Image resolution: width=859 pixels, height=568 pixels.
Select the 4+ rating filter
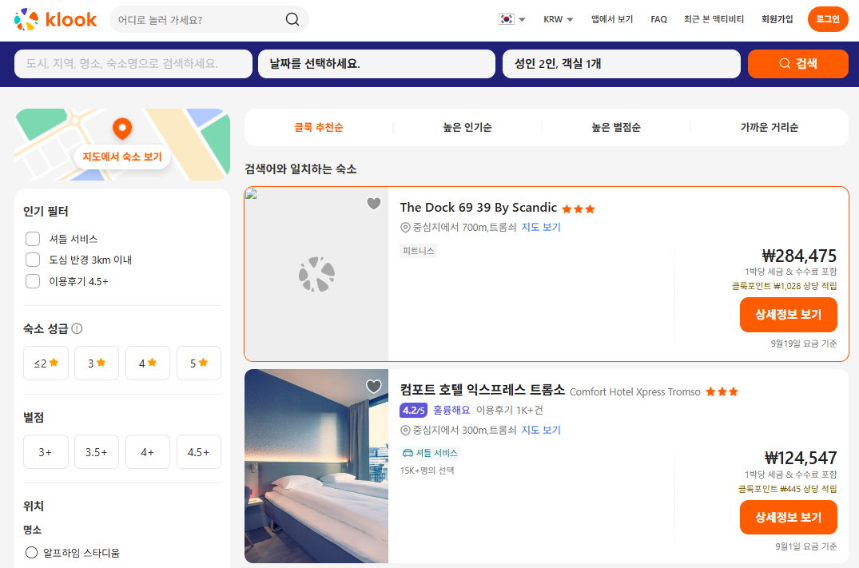[x=147, y=452]
